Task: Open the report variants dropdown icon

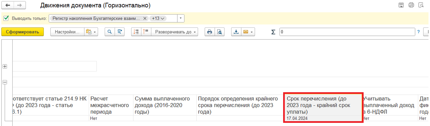Action: 91,32
